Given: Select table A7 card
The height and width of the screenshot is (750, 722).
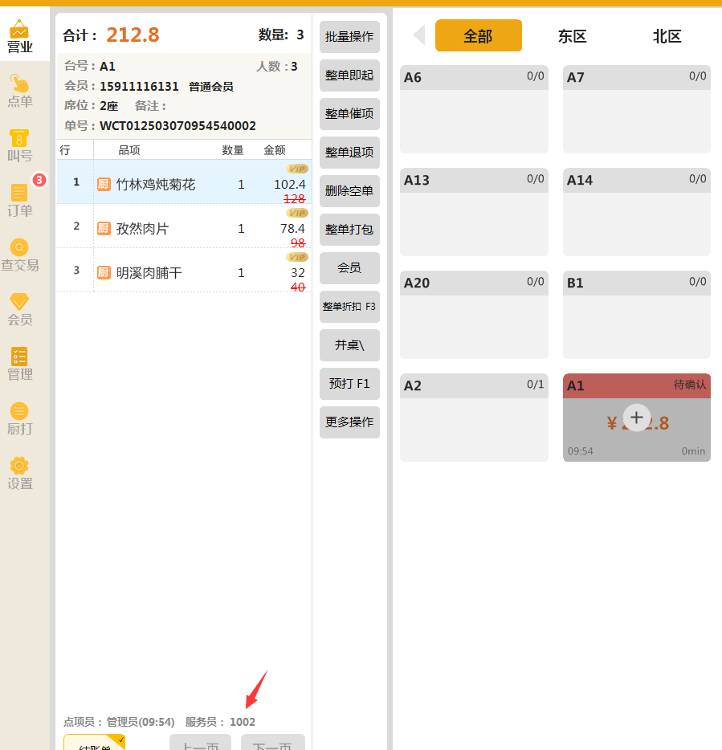Looking at the screenshot, I should 637,109.
